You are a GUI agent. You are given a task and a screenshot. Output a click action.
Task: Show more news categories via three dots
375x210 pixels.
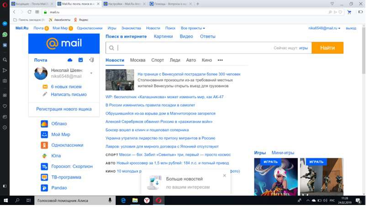[x=220, y=60]
